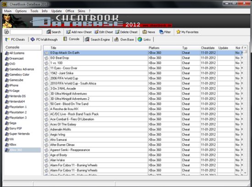Click the highlighted XBox 360 entry
This screenshot has height=187, width=252.
pyautogui.click(x=22, y=150)
